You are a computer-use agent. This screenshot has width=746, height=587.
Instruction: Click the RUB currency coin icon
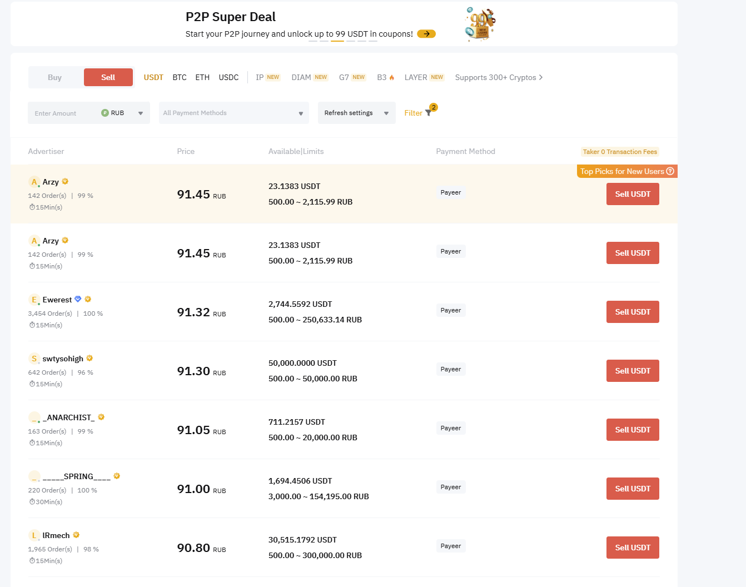click(x=105, y=113)
